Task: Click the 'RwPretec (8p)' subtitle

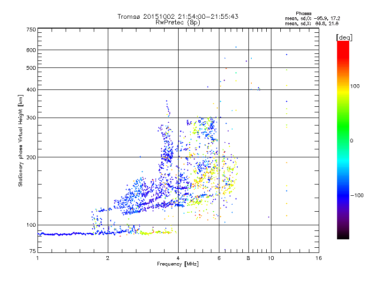Action: [x=178, y=22]
